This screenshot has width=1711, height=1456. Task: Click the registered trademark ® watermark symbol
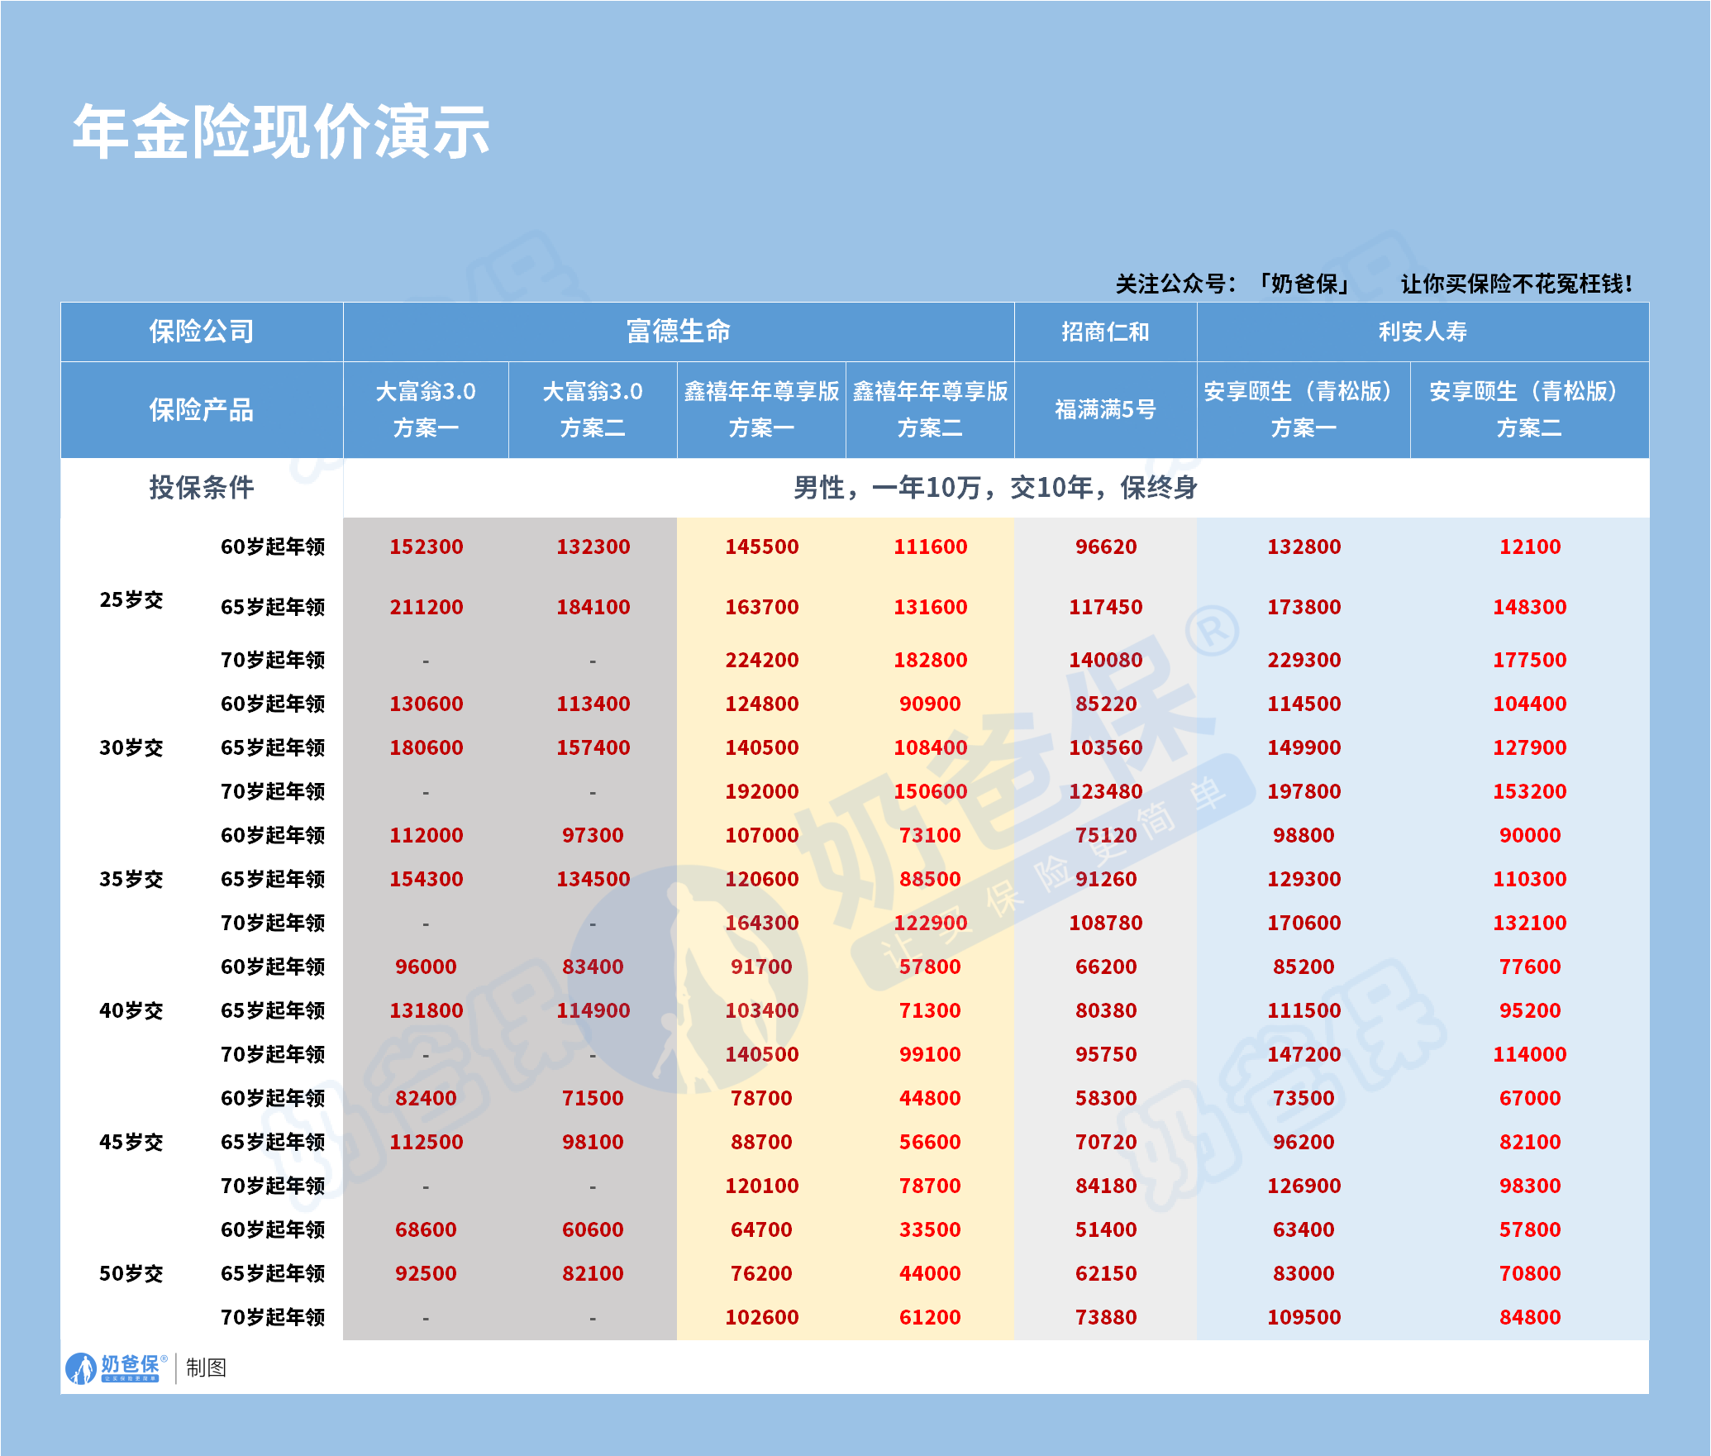coord(1212,632)
